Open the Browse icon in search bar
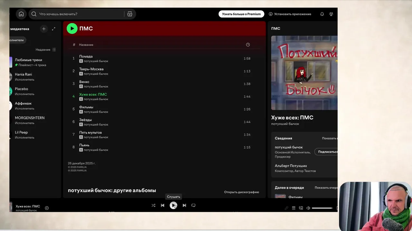The image size is (412, 231). pyautogui.click(x=130, y=14)
